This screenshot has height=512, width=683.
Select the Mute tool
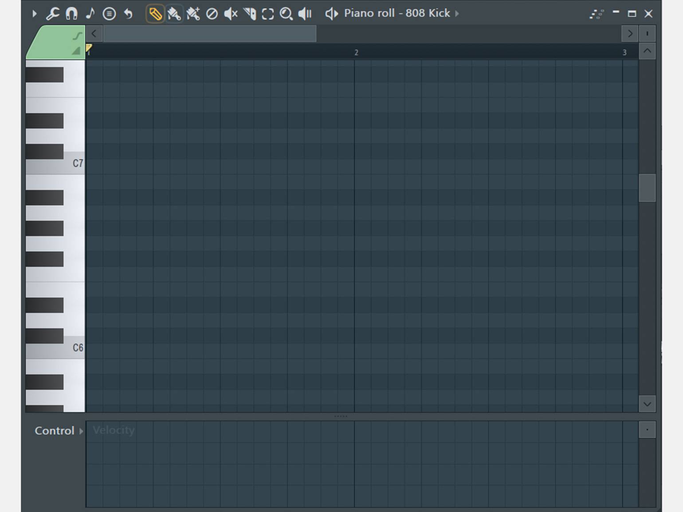click(x=231, y=14)
